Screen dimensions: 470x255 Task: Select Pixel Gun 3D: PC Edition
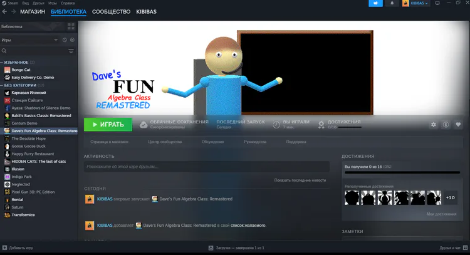tap(33, 192)
